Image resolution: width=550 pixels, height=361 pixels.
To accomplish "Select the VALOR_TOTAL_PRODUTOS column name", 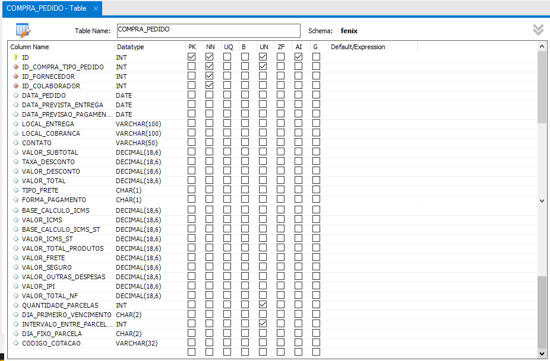I will click(x=63, y=248).
